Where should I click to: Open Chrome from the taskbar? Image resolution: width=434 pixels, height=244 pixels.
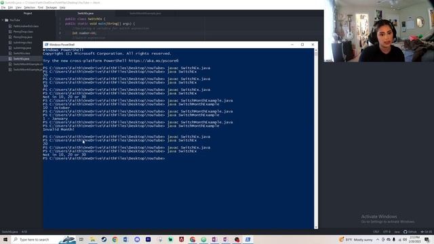pos(115,239)
